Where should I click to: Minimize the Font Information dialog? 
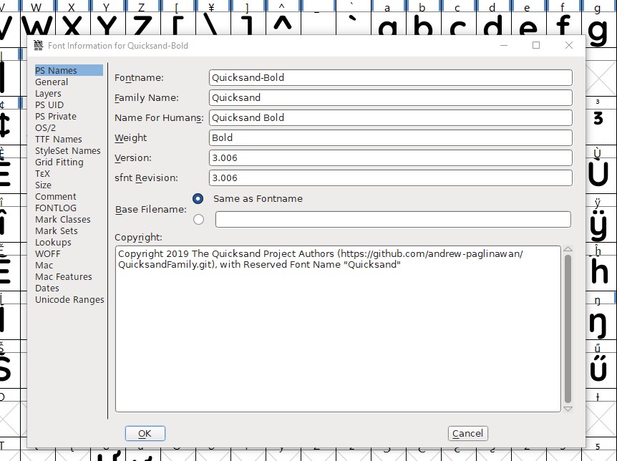(504, 45)
